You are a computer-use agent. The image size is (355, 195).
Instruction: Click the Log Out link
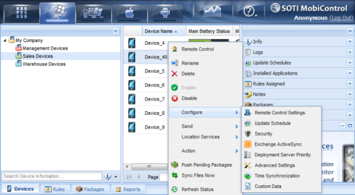point(341,18)
